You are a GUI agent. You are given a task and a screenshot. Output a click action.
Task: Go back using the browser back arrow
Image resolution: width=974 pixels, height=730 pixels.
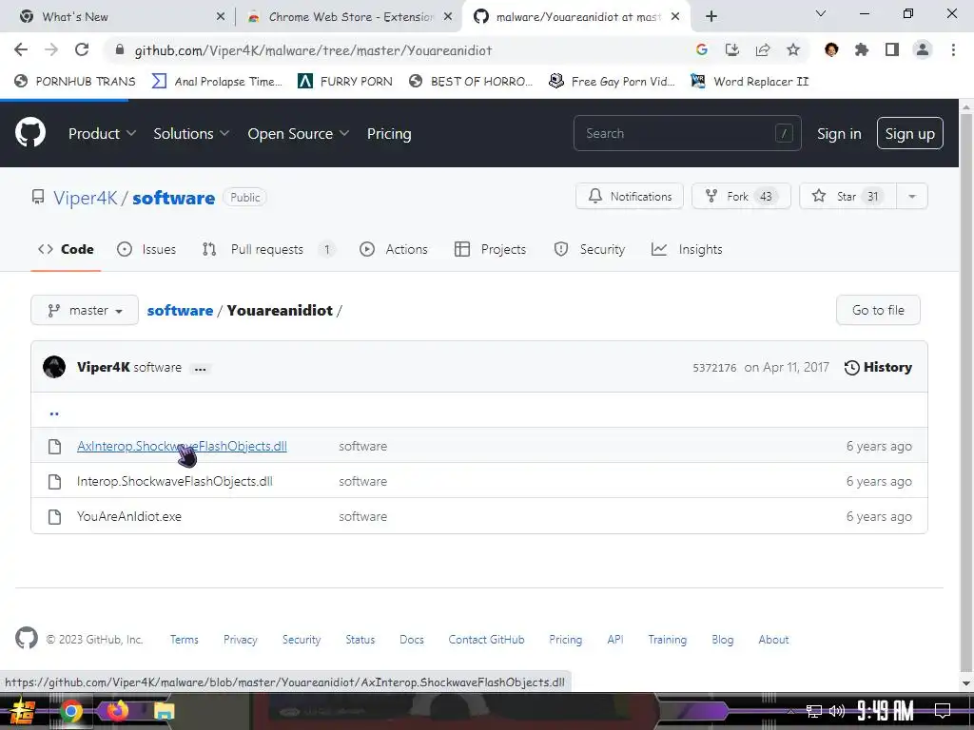[21, 49]
